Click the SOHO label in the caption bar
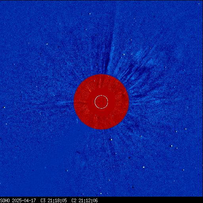This screenshot has width=203, height=203. coord(5,201)
